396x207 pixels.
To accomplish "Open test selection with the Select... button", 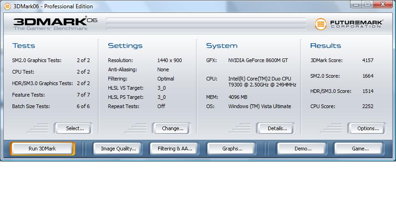I will point(72,128).
